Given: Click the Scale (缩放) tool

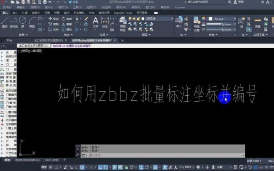Looking at the screenshot, I should coord(67,30).
